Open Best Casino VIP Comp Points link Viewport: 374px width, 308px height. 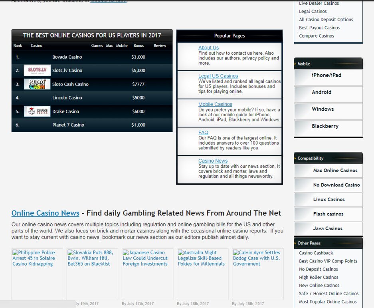[328, 261]
